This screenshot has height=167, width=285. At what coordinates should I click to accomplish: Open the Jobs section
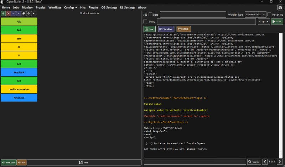point(16,7)
